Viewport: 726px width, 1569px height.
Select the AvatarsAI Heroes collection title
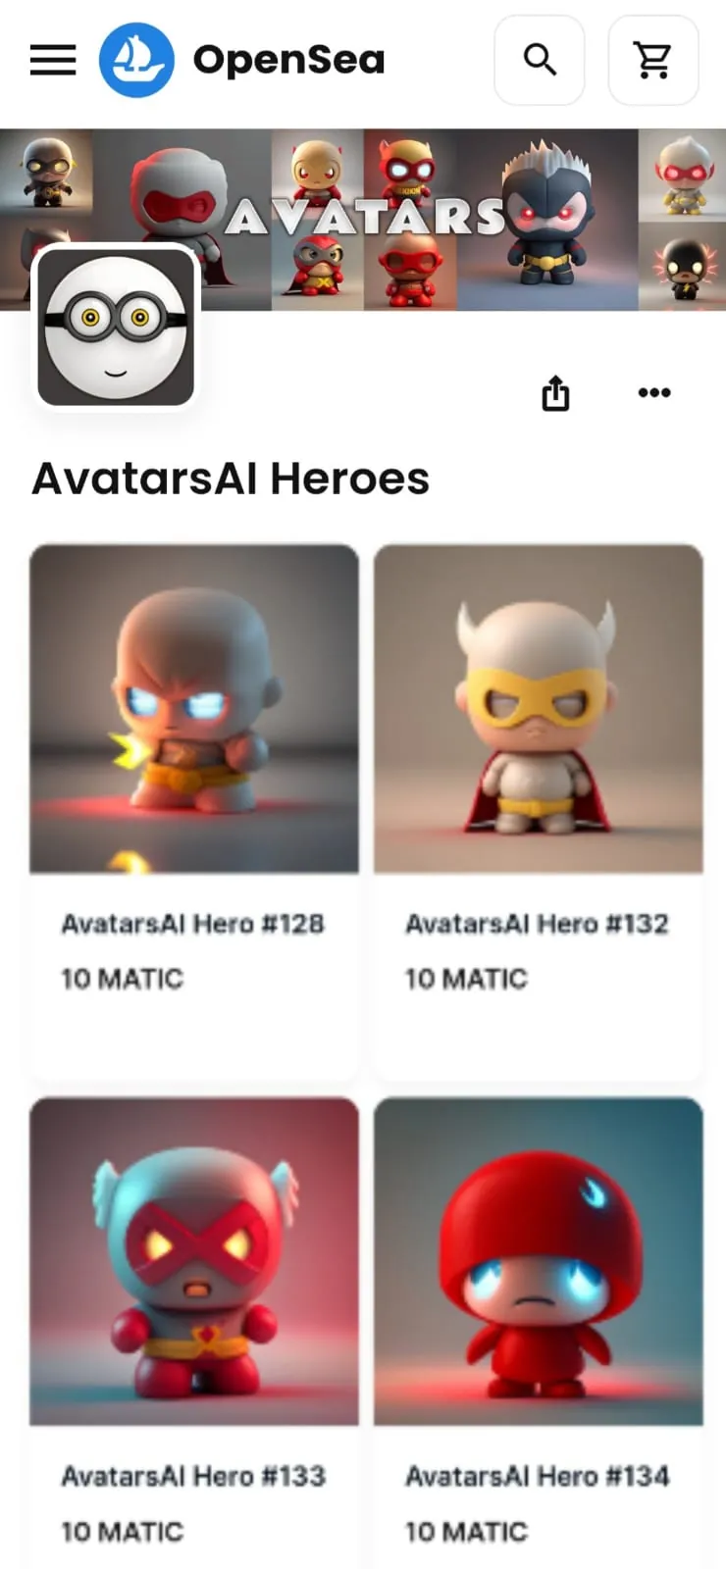pos(231,479)
